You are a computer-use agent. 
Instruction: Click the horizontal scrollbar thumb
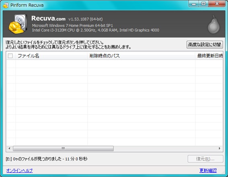[x=63, y=148]
